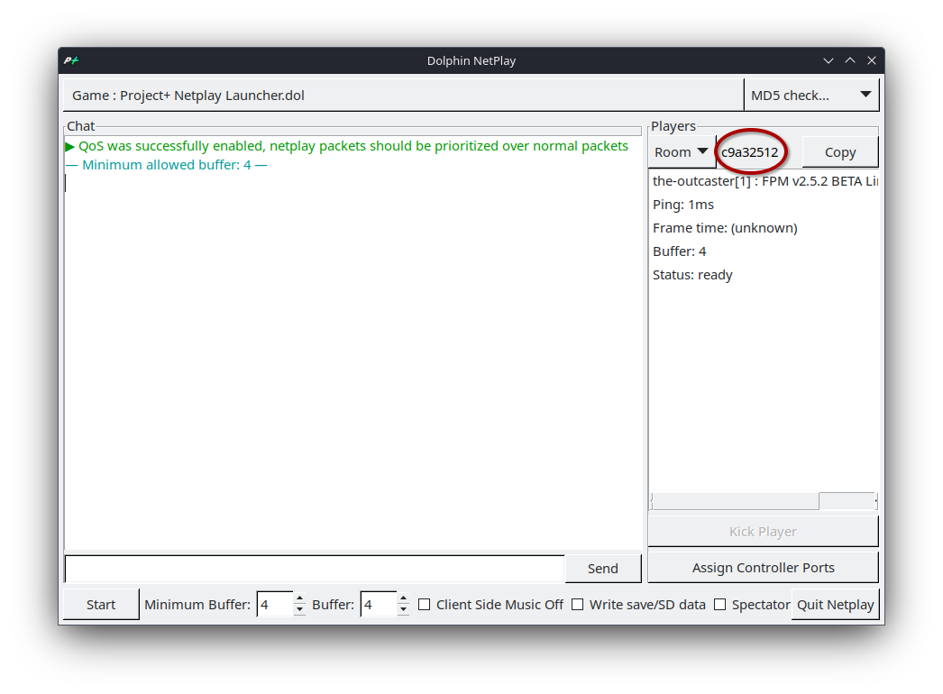Enable the Spectator checkbox
The image size is (943, 694).
point(720,605)
